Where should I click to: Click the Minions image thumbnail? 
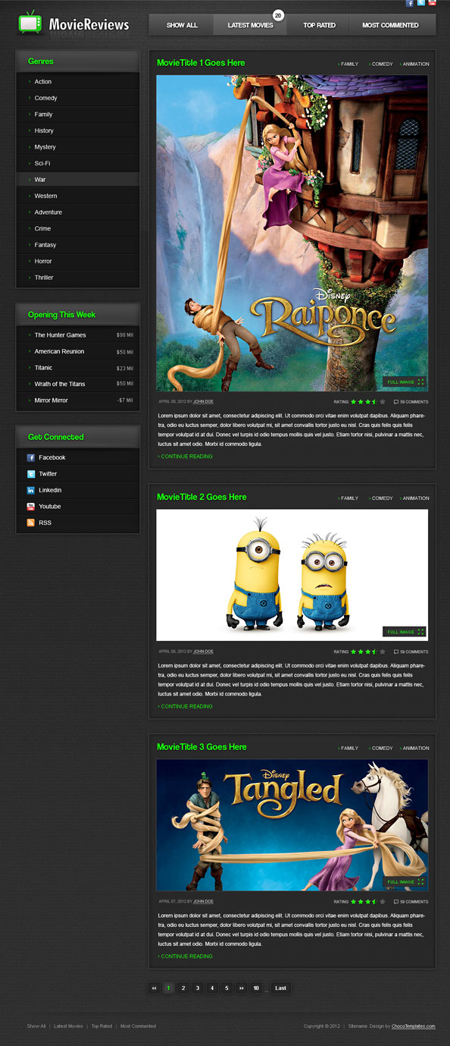pos(292,575)
